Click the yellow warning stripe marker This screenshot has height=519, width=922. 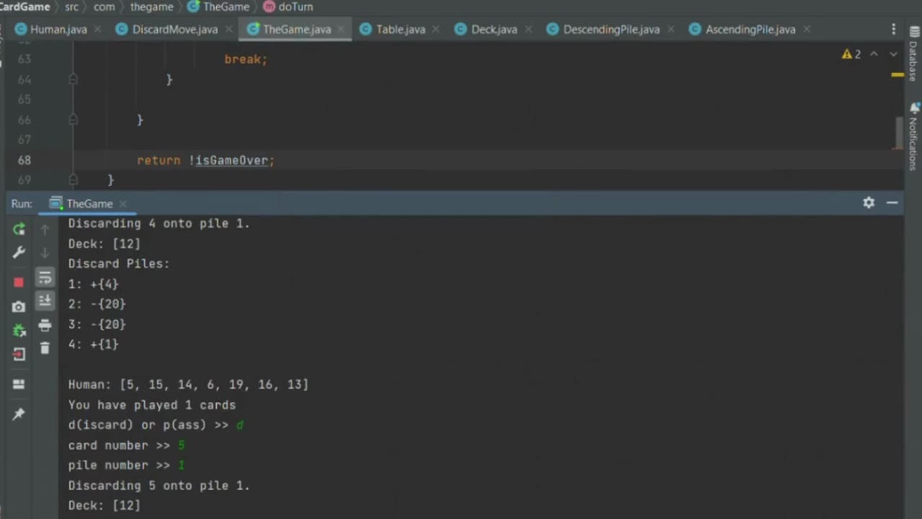pos(898,74)
